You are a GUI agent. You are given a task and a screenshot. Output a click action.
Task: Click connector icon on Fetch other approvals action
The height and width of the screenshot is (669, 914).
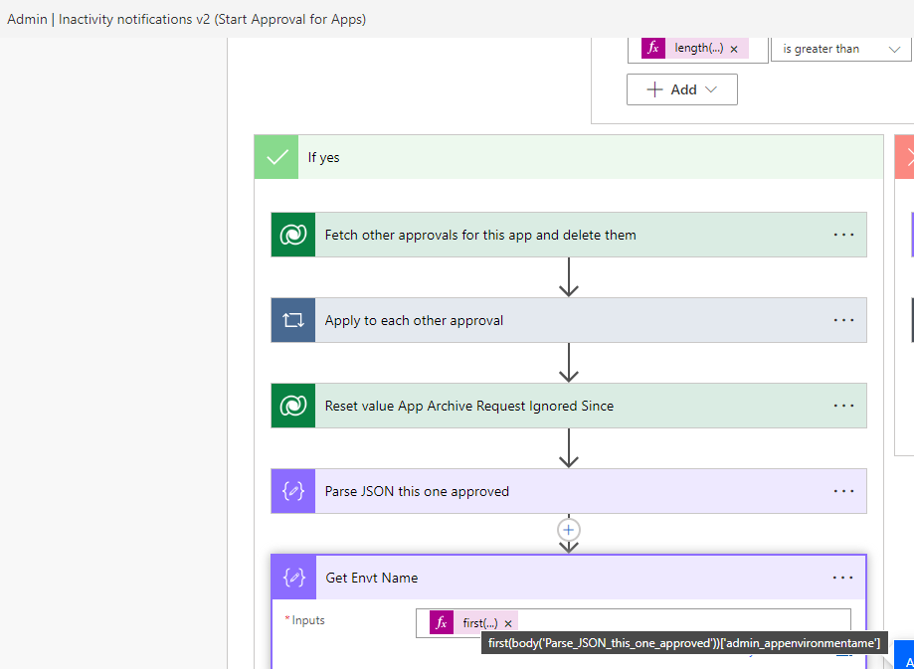click(x=293, y=235)
